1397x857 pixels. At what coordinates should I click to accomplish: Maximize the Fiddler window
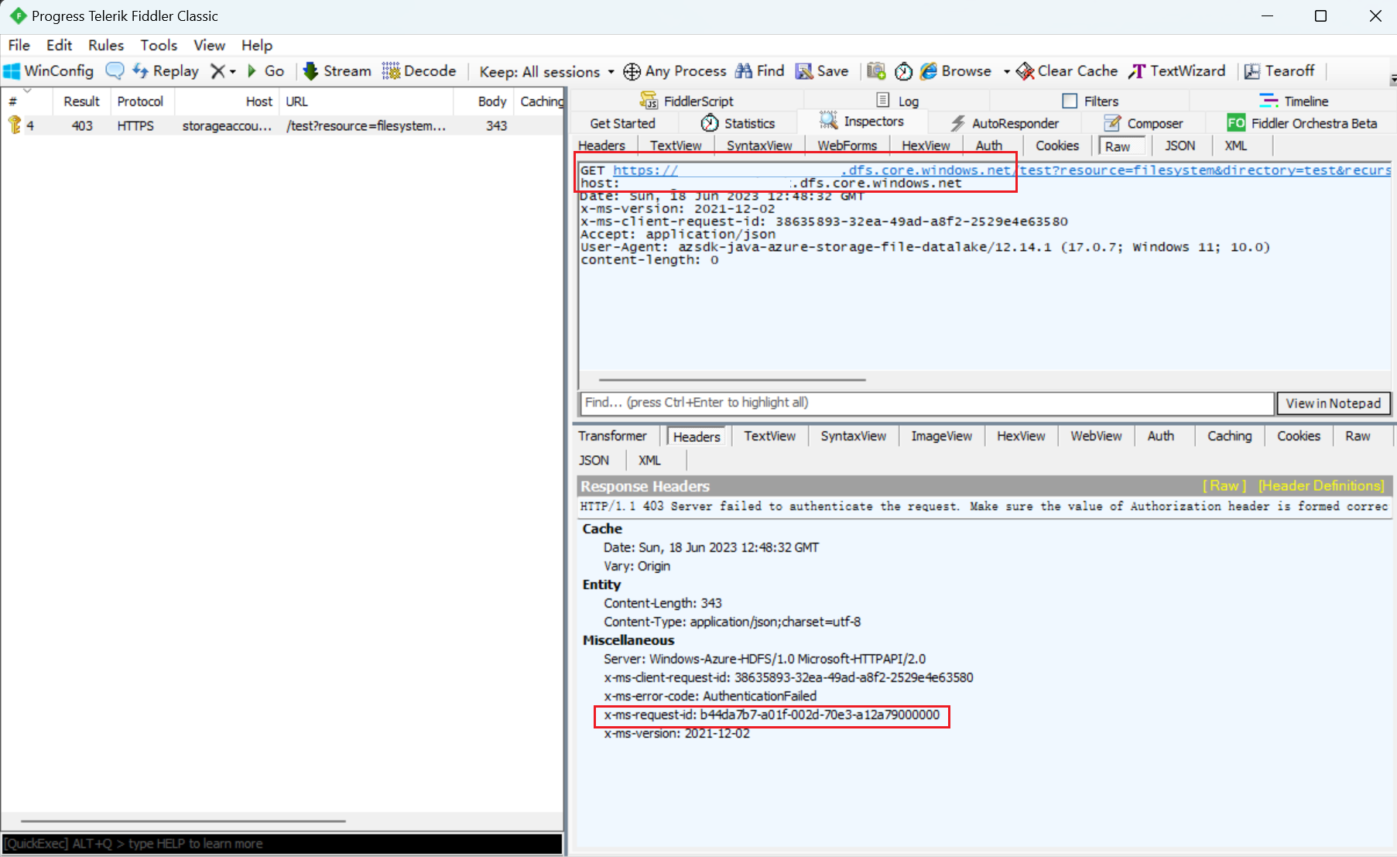point(1321,15)
